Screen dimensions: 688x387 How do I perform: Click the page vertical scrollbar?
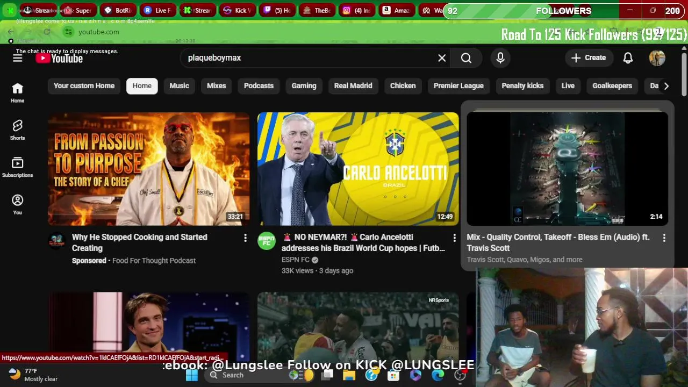pos(684,74)
